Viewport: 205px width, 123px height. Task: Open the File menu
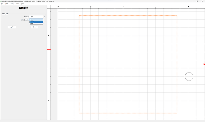pos(2,4)
